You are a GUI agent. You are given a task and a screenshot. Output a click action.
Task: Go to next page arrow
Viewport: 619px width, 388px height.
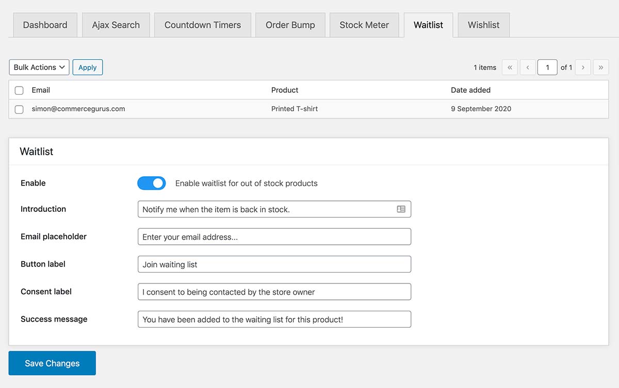(583, 68)
